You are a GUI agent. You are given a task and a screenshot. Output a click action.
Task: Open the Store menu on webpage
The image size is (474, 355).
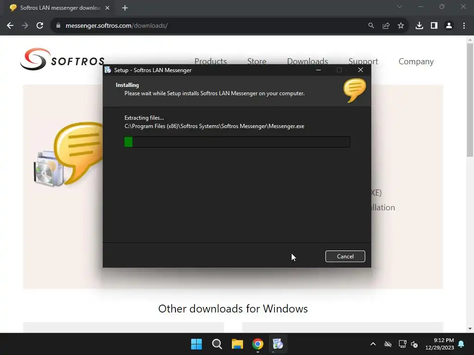[256, 61]
